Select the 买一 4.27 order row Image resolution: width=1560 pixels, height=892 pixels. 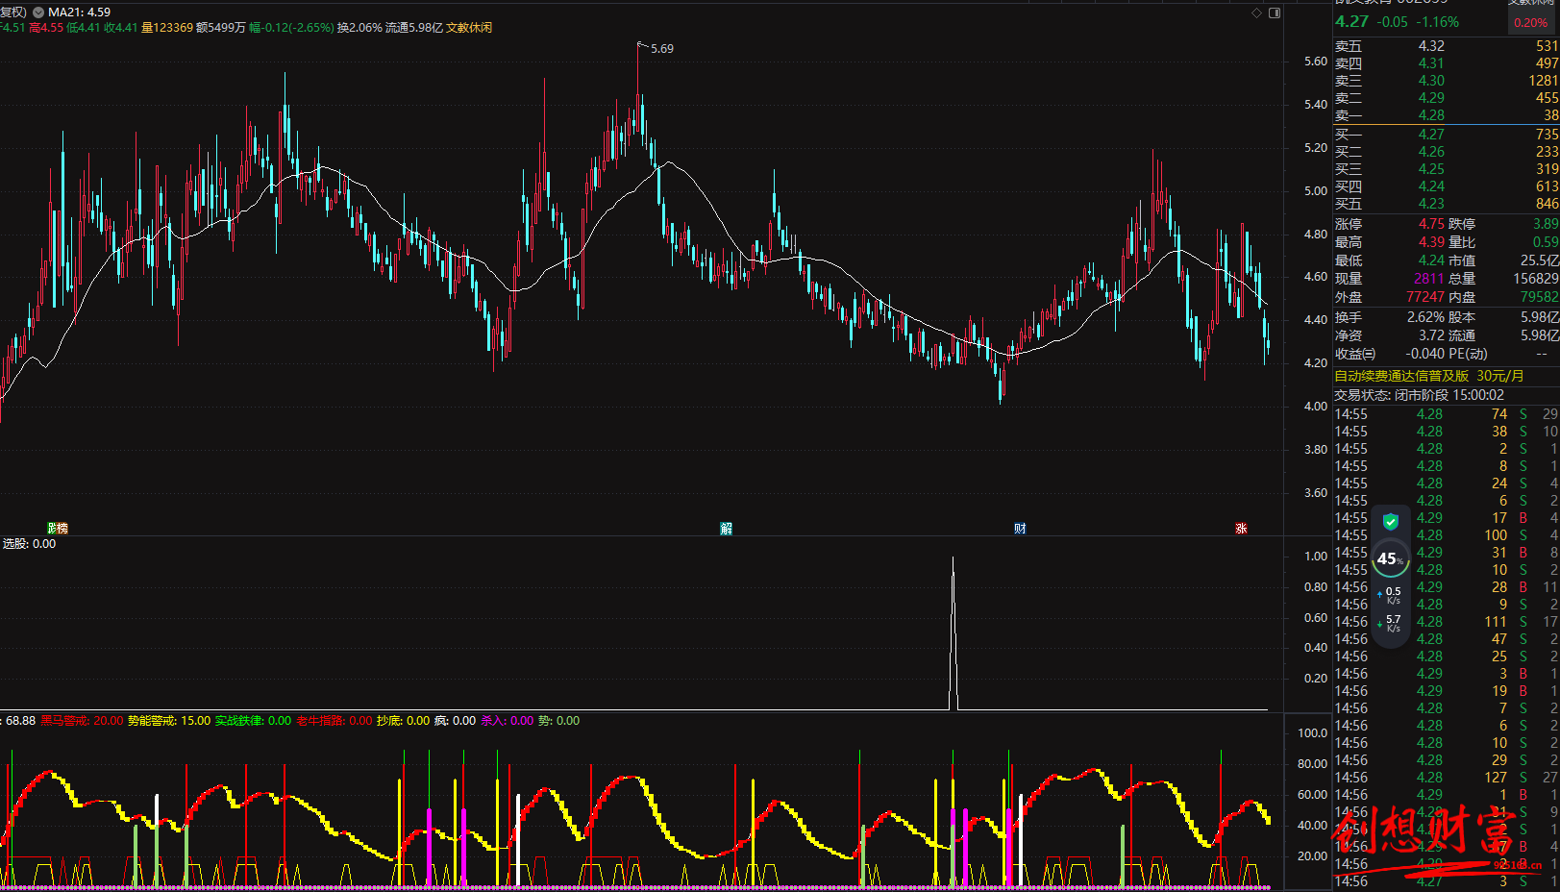coord(1447,135)
